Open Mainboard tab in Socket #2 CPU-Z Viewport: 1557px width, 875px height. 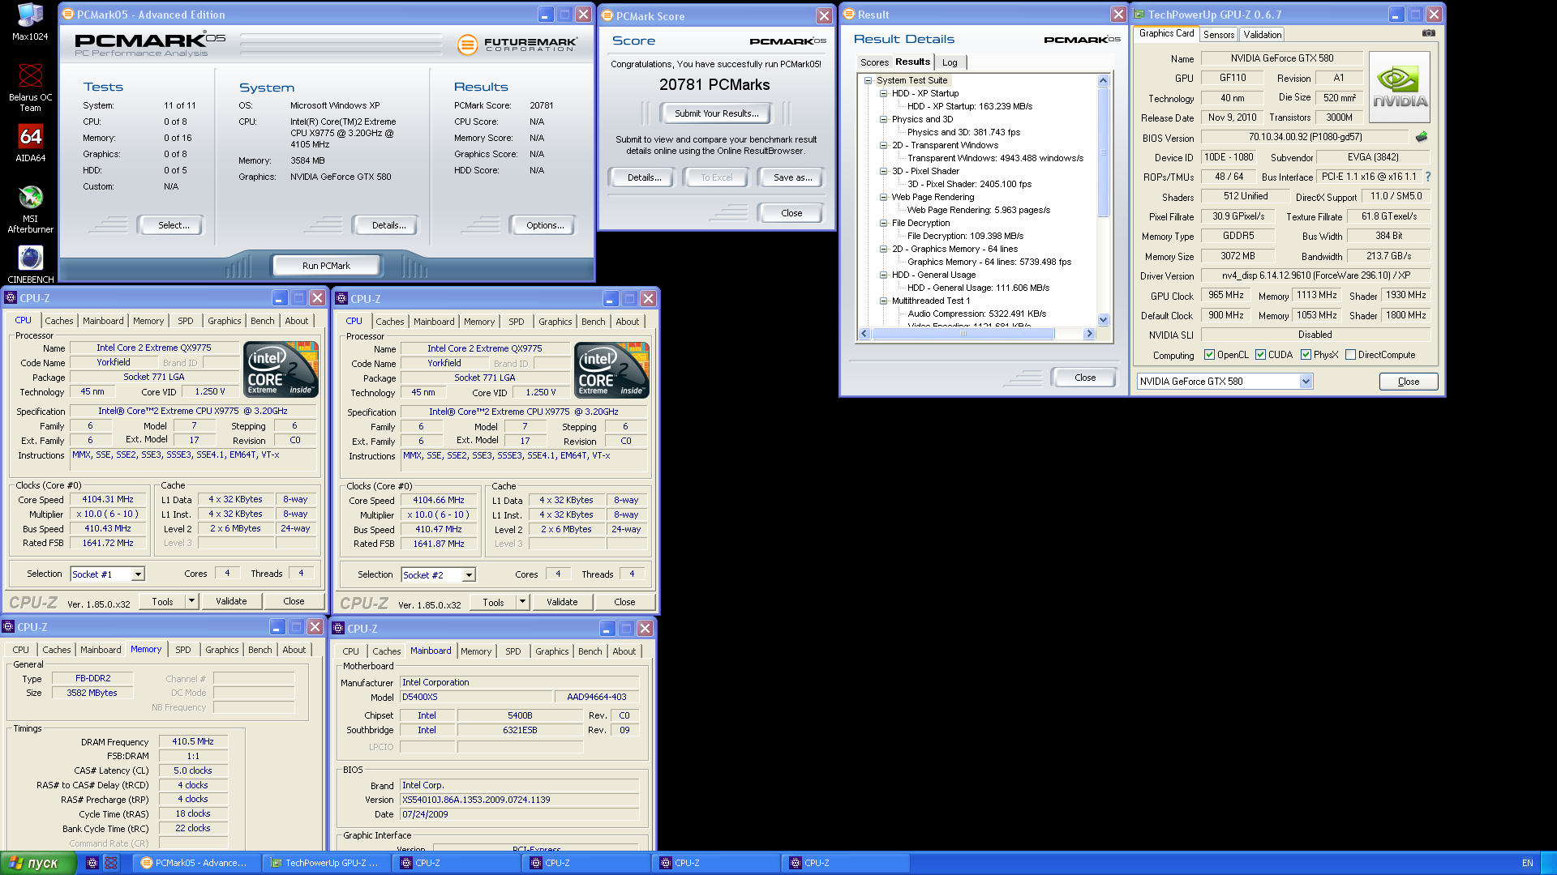(434, 322)
